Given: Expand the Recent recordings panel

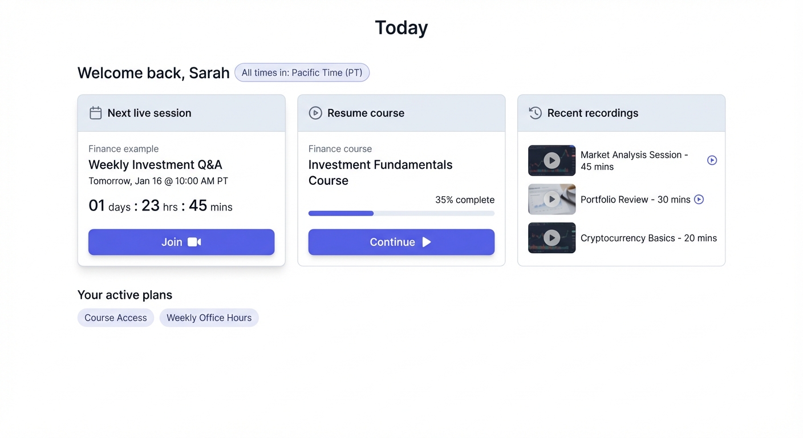Looking at the screenshot, I should pos(621,113).
